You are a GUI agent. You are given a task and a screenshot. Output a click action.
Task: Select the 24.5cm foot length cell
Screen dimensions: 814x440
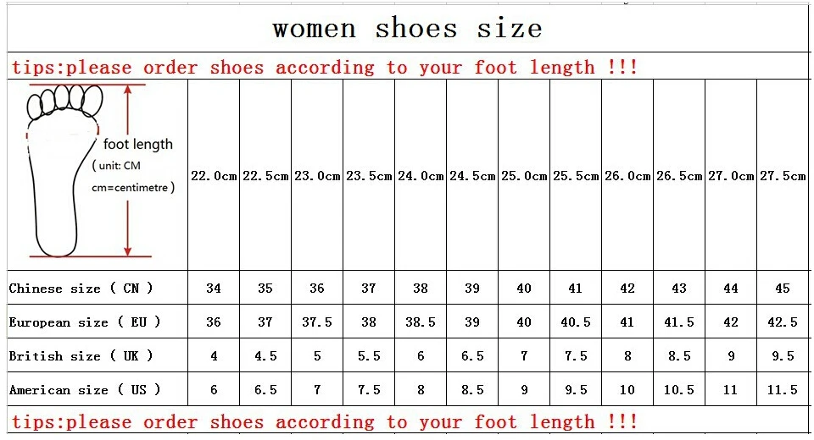[472, 175]
